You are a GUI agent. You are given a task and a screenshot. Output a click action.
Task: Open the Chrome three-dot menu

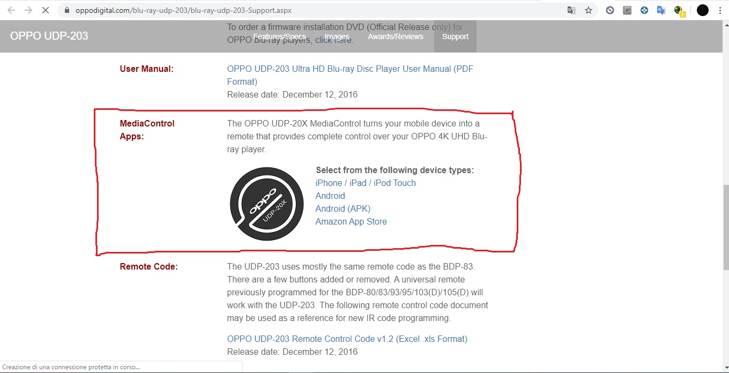(720, 10)
